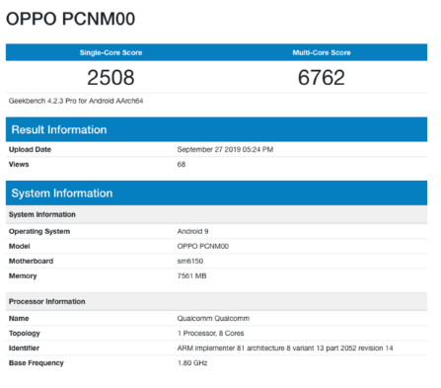Click the 1 Processor, 8 Cores value

pos(210,334)
